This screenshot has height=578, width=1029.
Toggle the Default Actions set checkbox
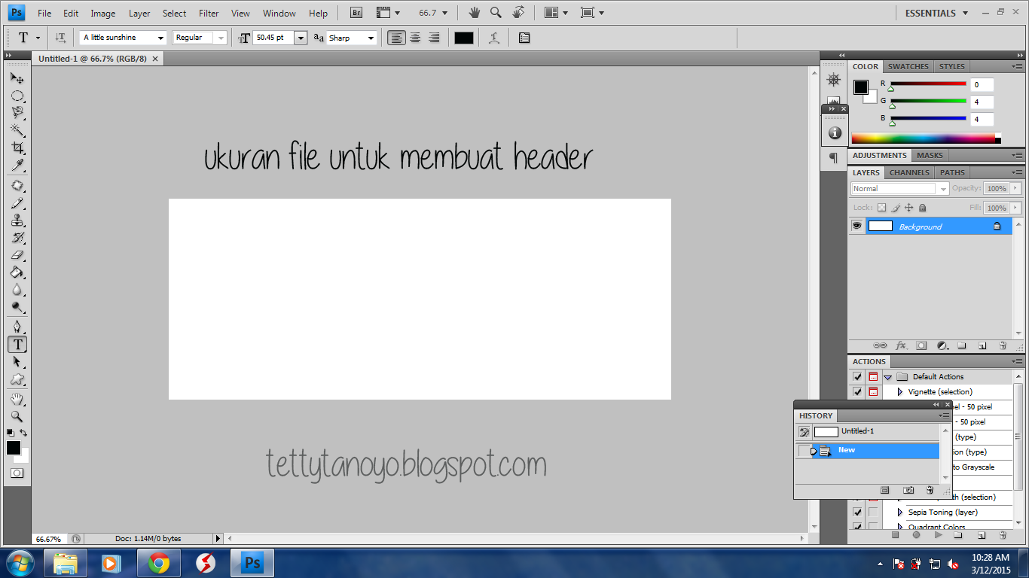[x=857, y=376]
